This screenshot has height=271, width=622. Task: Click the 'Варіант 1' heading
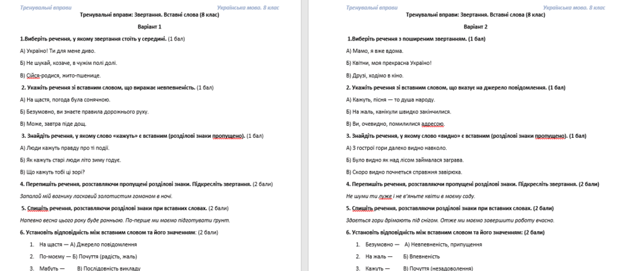tap(150, 27)
